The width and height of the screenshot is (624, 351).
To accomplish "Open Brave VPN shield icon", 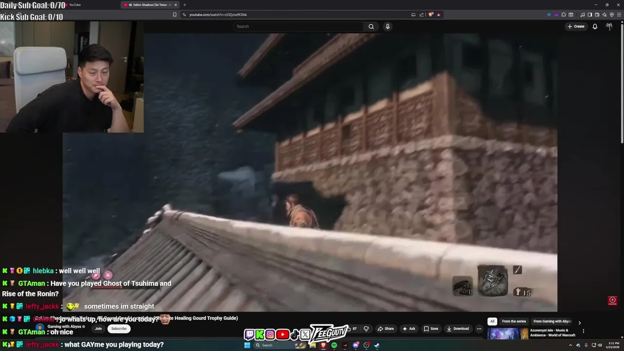I will point(612,15).
